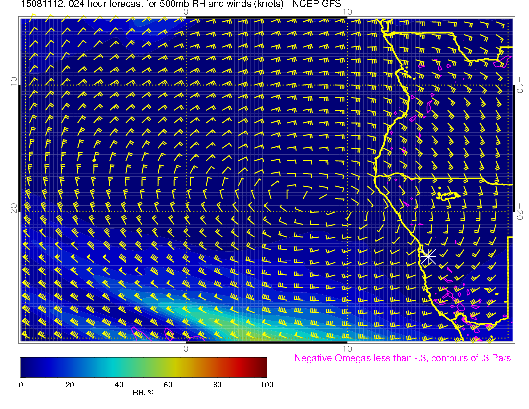Click the "RH, %" colorbar label
This screenshot has height=409, width=529.
(x=143, y=393)
